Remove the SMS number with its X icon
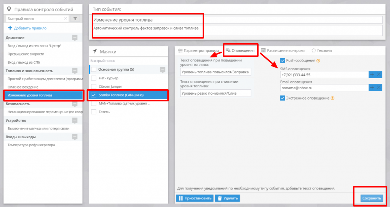390x207 pixels. tap(379, 75)
